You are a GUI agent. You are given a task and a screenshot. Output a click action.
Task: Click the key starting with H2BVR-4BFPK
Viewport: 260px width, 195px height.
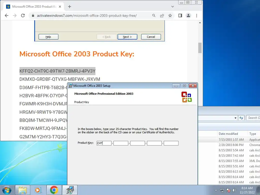(x=43, y=96)
